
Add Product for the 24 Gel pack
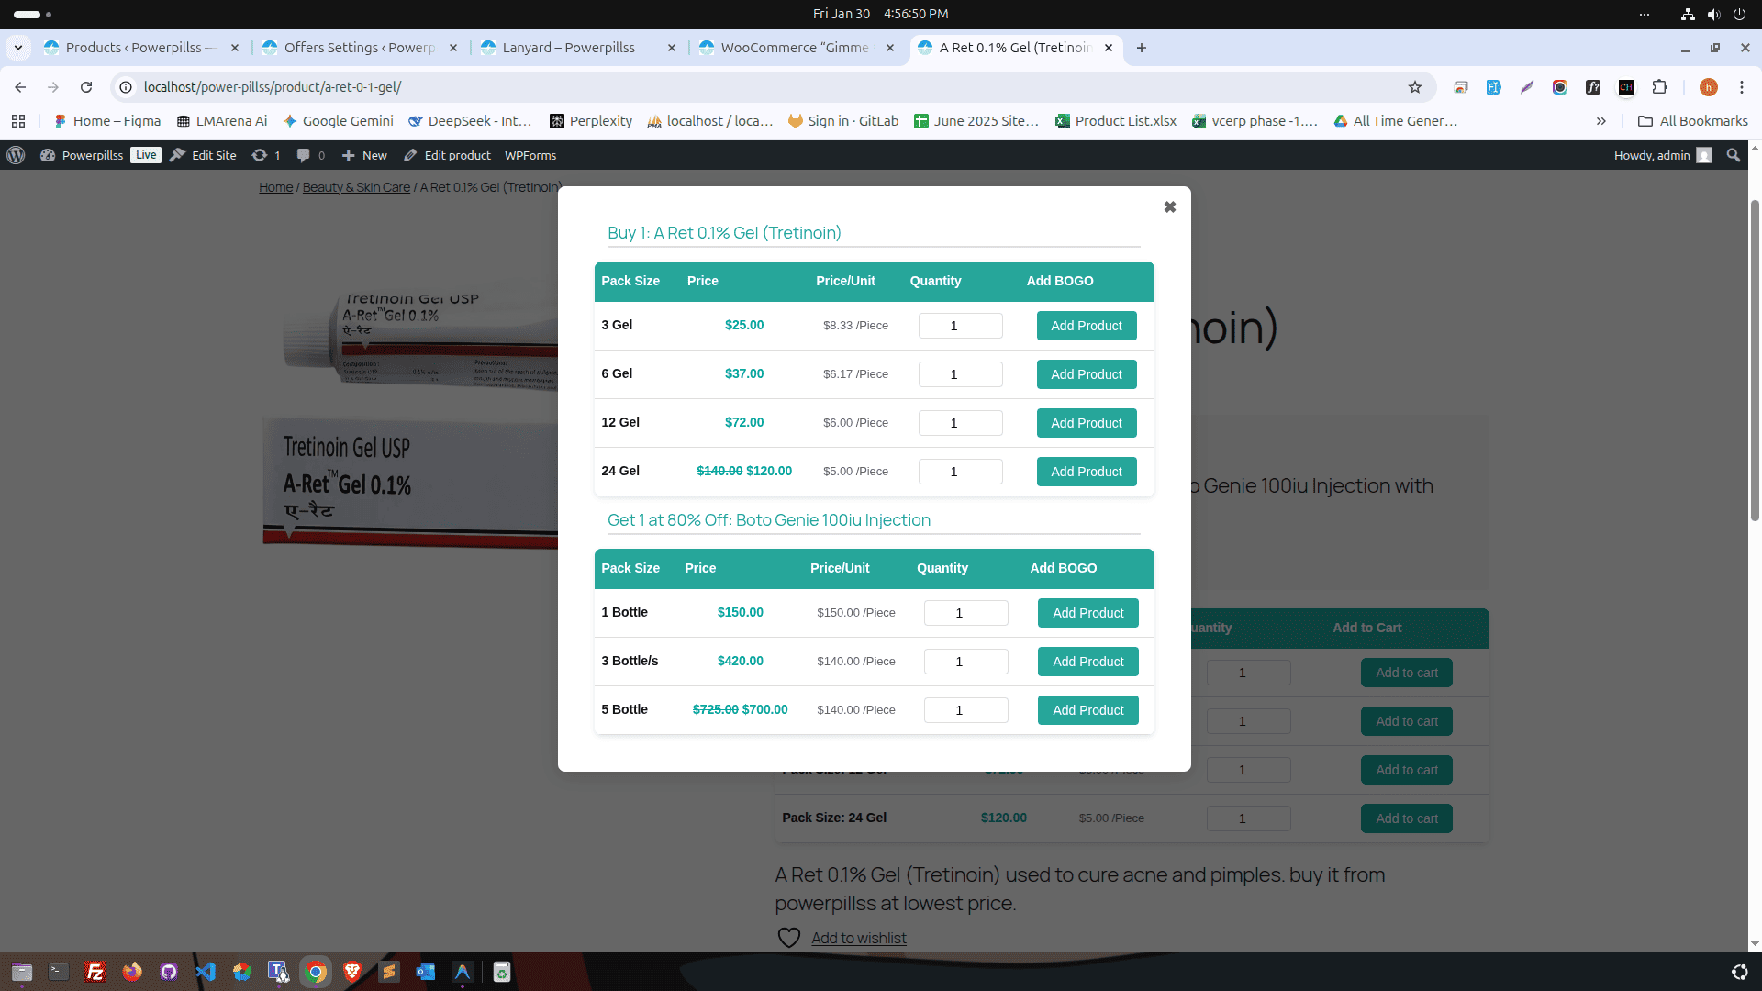(1086, 472)
